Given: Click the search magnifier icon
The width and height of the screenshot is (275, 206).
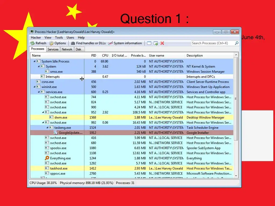Looking at the screenshot, I should pos(237,43).
